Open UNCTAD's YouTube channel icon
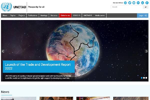The width and height of the screenshot is (150, 100). pos(134,3)
